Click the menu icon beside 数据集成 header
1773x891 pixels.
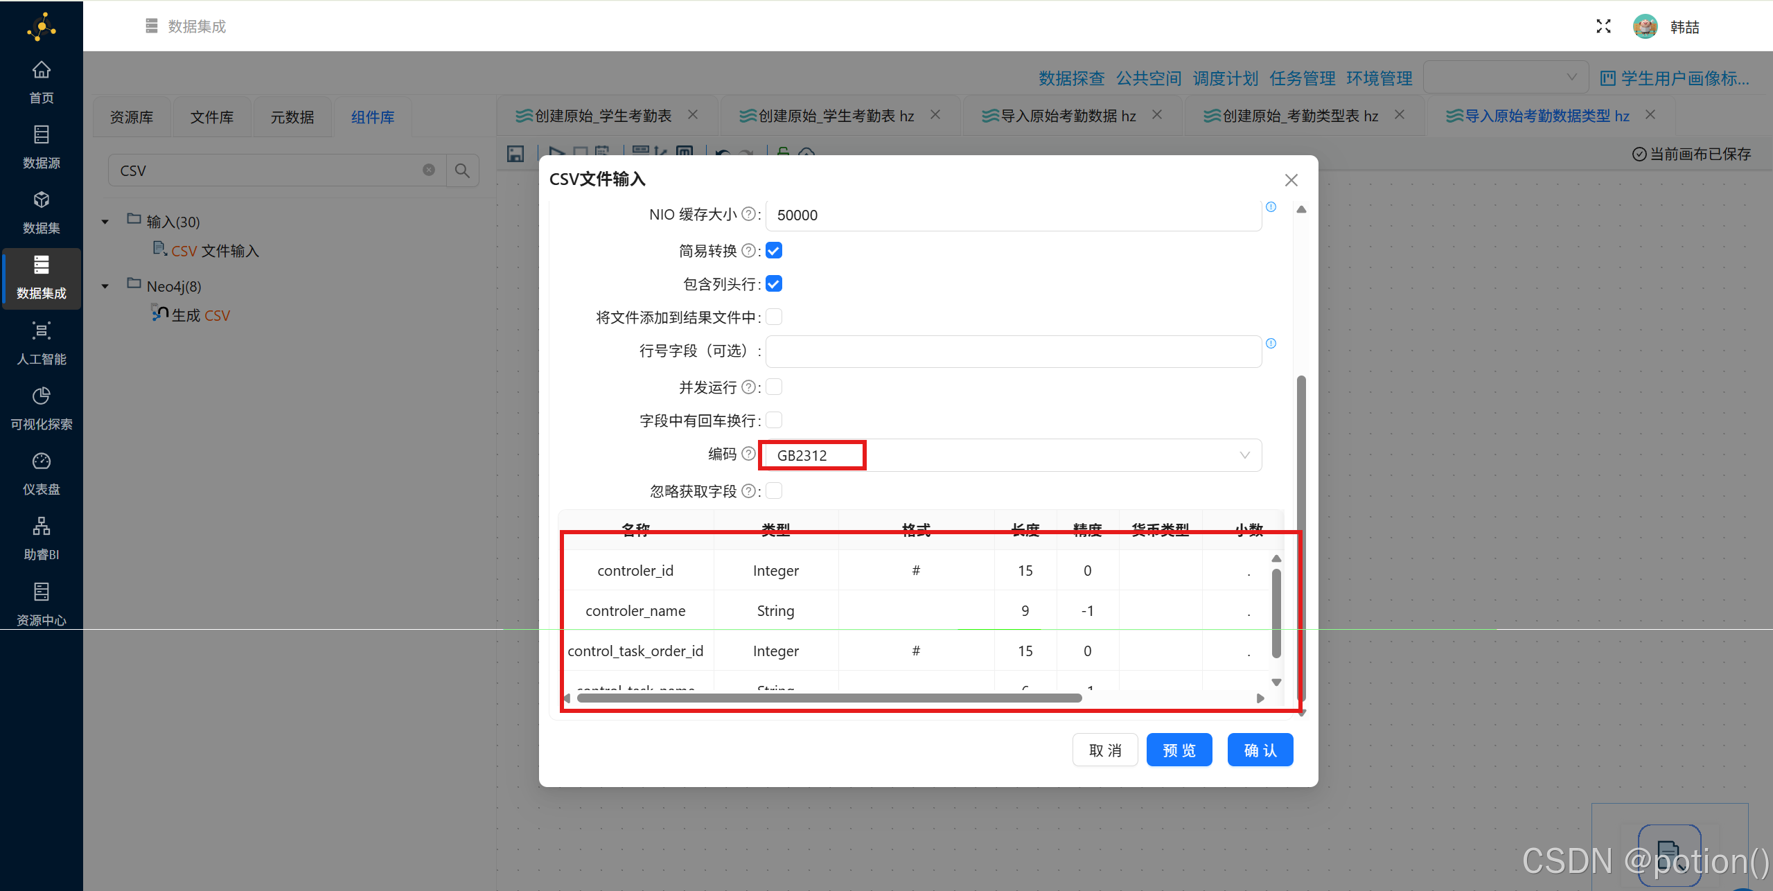click(x=152, y=26)
